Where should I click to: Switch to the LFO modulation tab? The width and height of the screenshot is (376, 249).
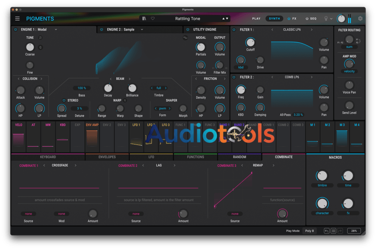[x=151, y=157]
